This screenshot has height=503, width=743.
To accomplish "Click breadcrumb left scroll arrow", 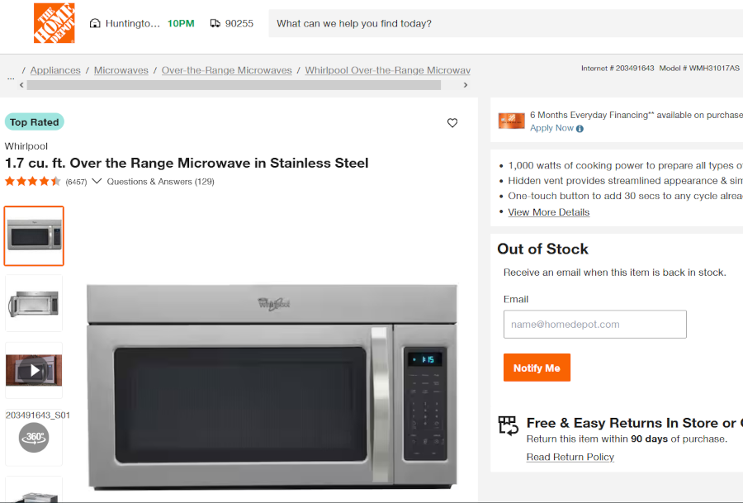I will [21, 85].
